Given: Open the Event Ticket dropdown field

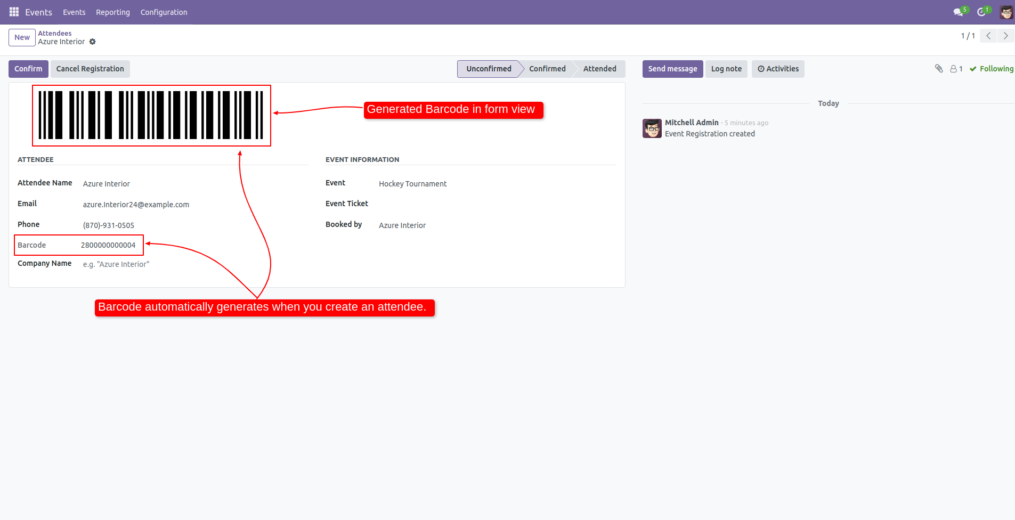Looking at the screenshot, I should (x=497, y=205).
